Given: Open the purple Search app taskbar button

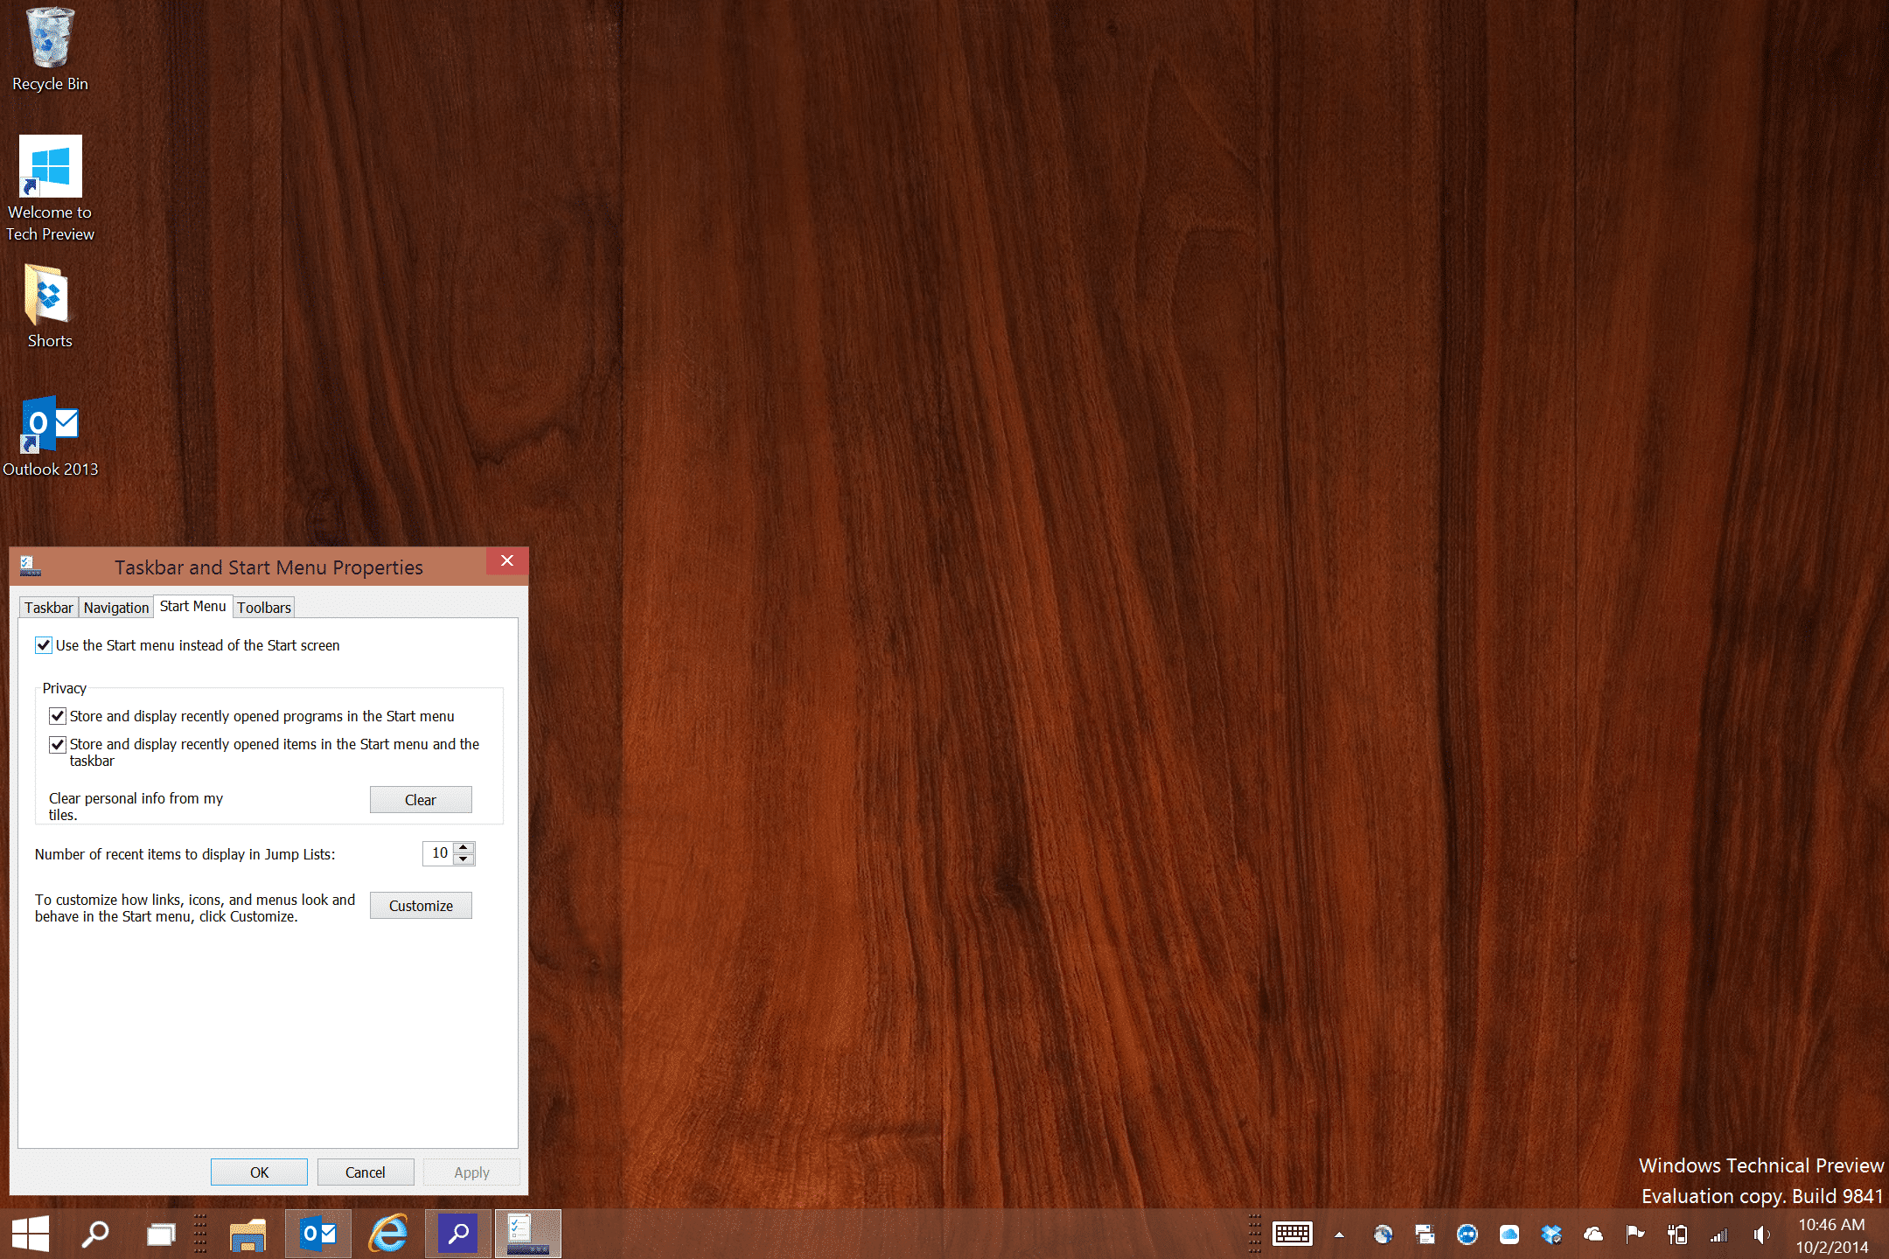Looking at the screenshot, I should (x=458, y=1234).
